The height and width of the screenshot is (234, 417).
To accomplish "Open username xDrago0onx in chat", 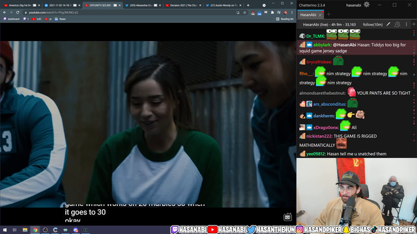I will 326,127.
